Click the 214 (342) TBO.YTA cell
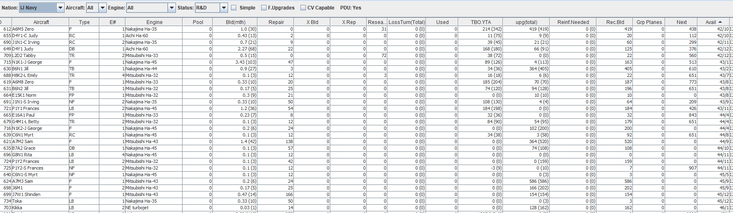733x213 pixels. [x=481, y=29]
